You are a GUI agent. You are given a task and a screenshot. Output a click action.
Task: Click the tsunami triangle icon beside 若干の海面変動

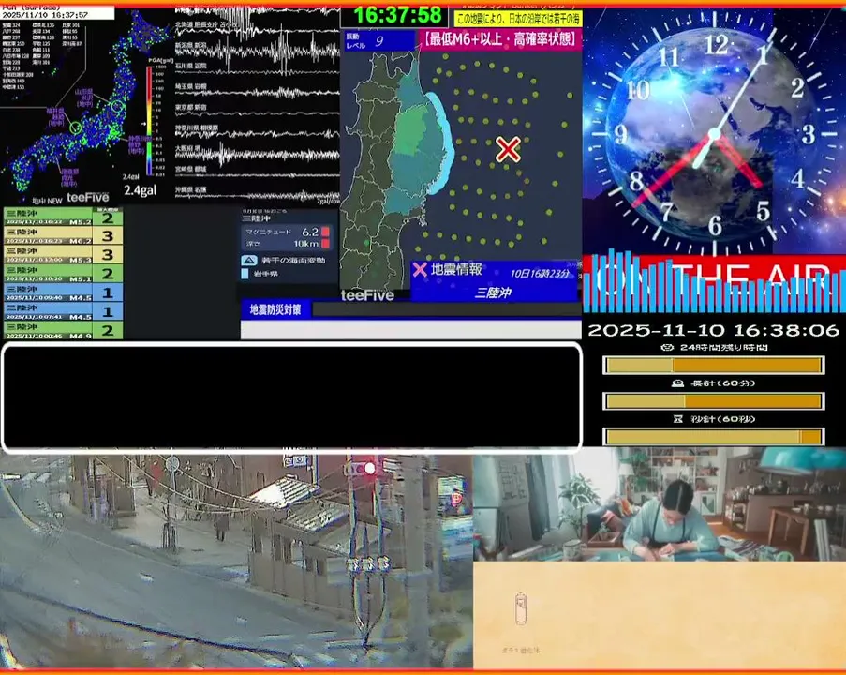pyautogui.click(x=248, y=261)
